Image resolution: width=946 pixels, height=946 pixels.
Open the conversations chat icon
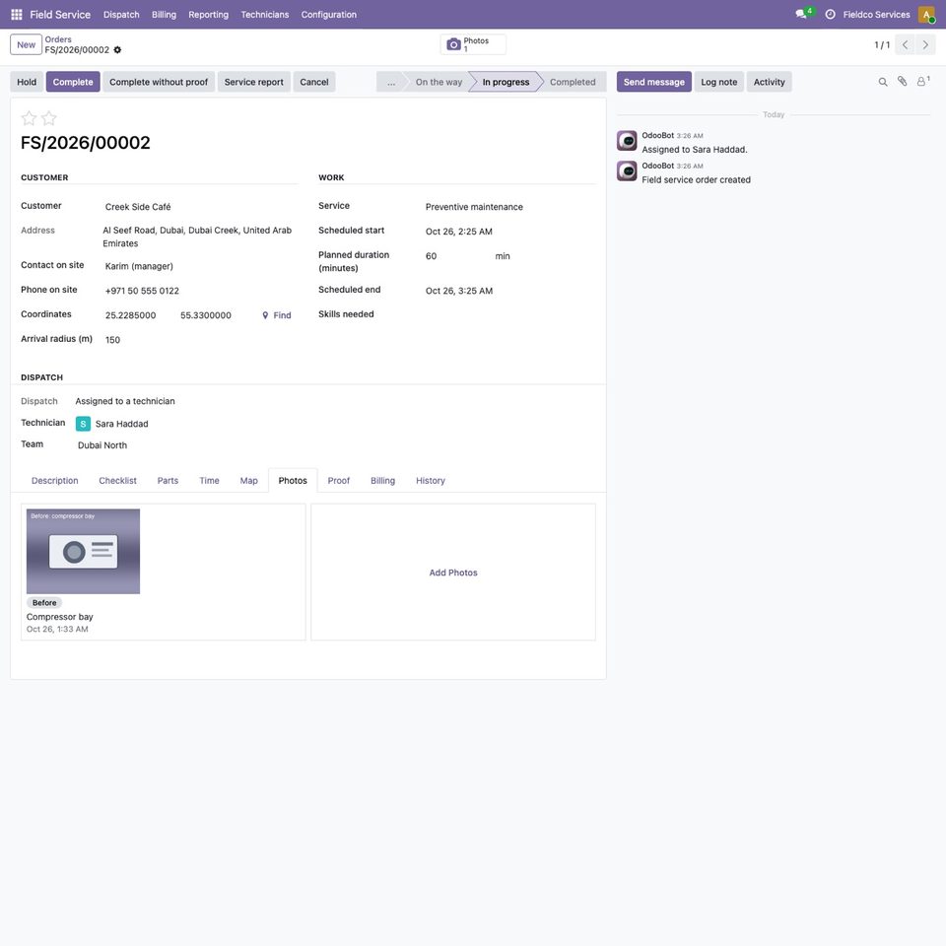pyautogui.click(x=801, y=14)
